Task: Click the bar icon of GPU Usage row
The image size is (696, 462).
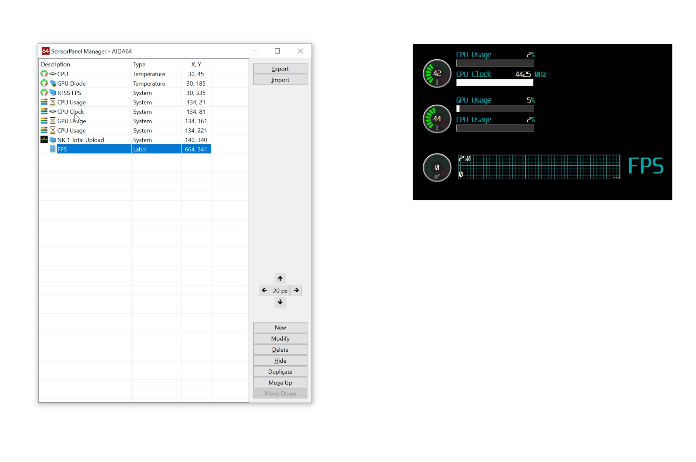Action: click(x=44, y=121)
